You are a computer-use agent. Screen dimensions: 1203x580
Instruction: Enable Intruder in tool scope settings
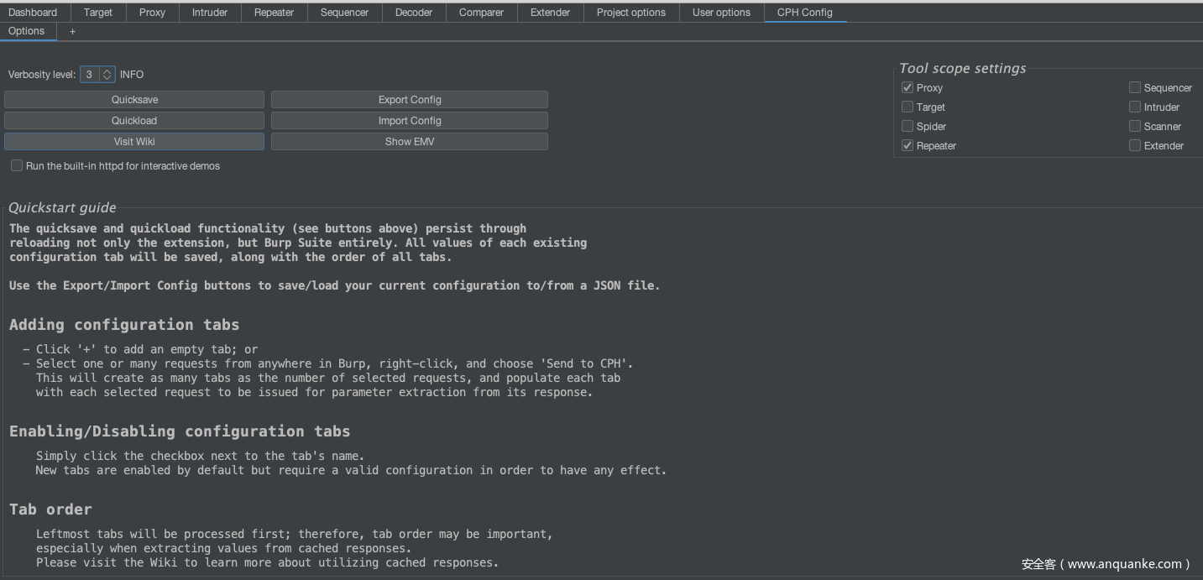click(1135, 107)
